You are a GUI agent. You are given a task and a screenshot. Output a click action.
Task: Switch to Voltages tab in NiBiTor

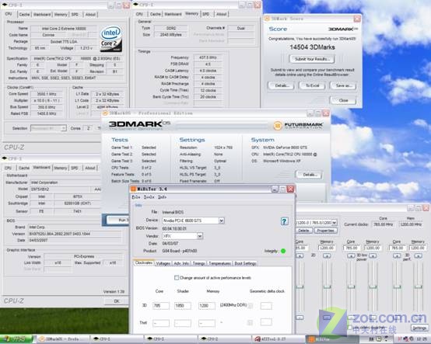(x=163, y=263)
